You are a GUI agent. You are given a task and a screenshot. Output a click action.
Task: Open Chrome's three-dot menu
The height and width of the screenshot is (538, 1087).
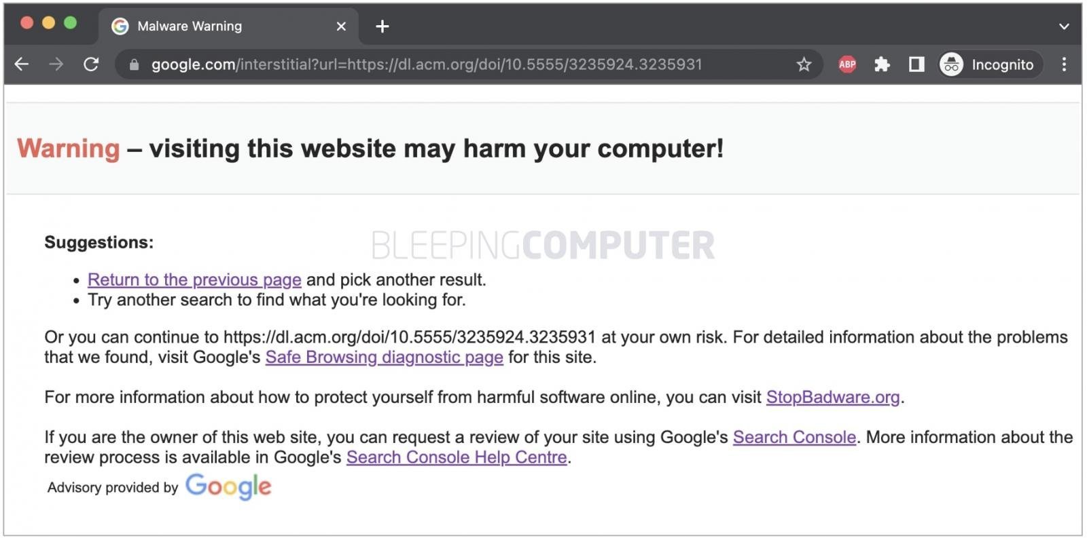[1064, 64]
